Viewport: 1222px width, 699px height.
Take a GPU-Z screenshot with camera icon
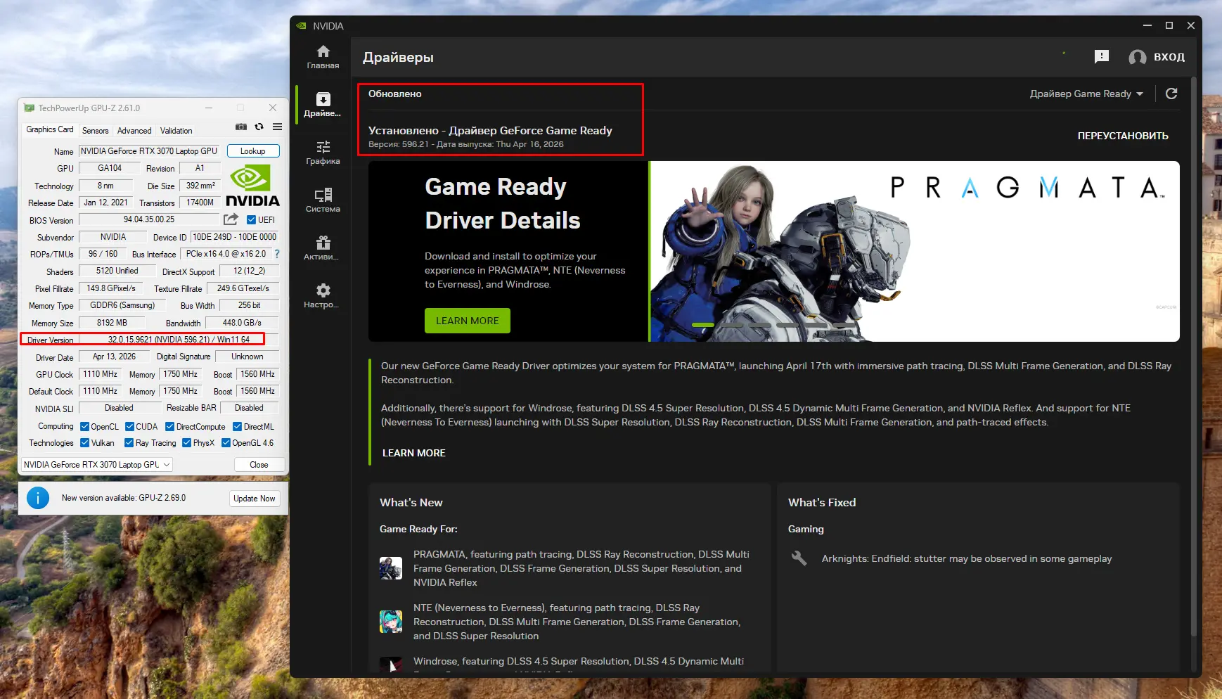[x=241, y=127]
